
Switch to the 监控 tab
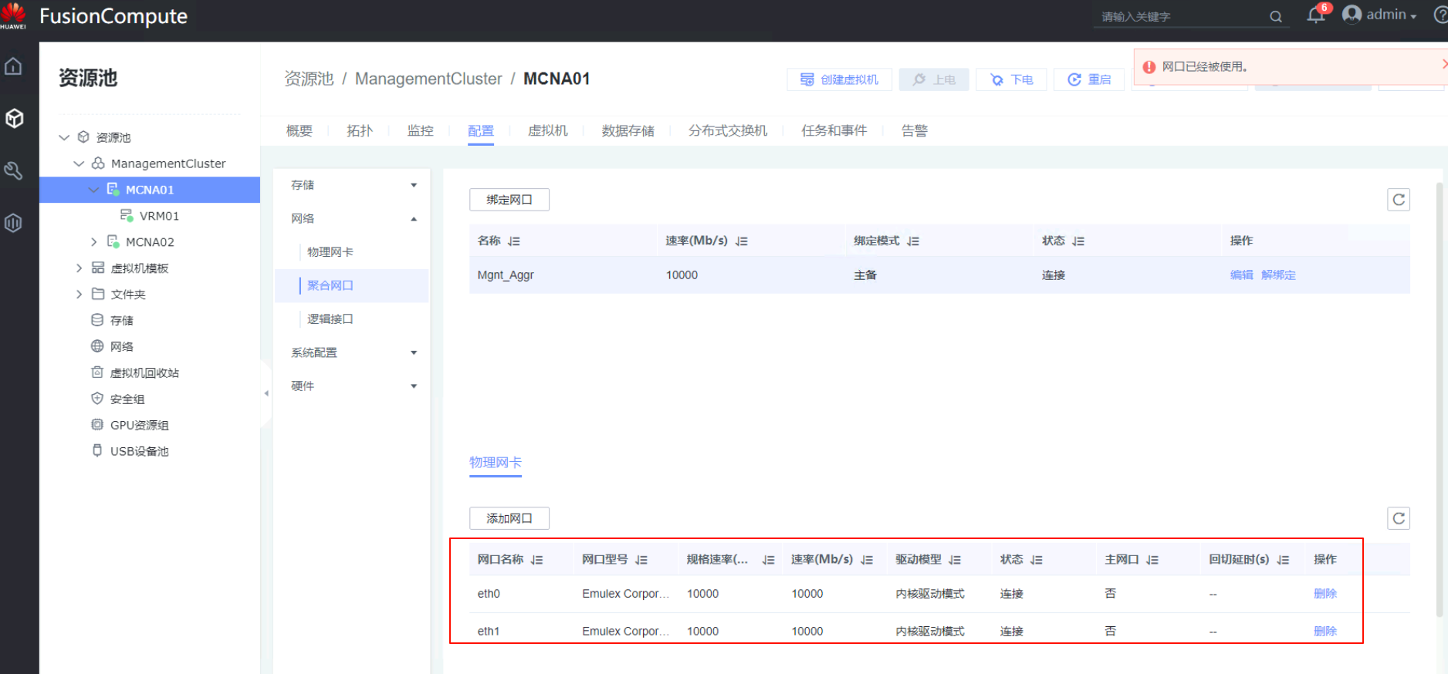[x=420, y=131]
